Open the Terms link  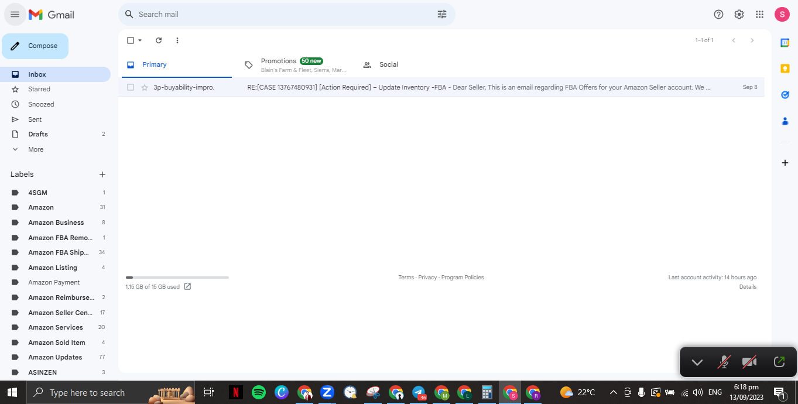pyautogui.click(x=406, y=278)
